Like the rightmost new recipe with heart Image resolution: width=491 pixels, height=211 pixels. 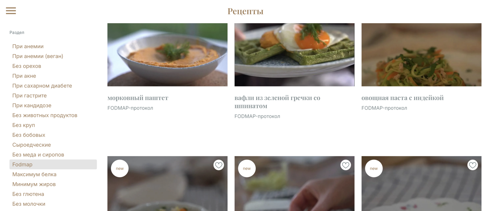(x=473, y=165)
